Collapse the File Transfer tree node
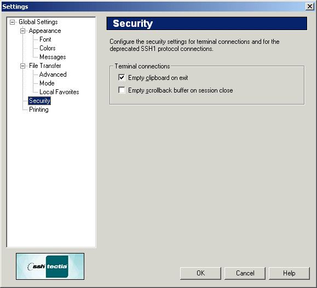The image size is (317, 288). coord(22,66)
